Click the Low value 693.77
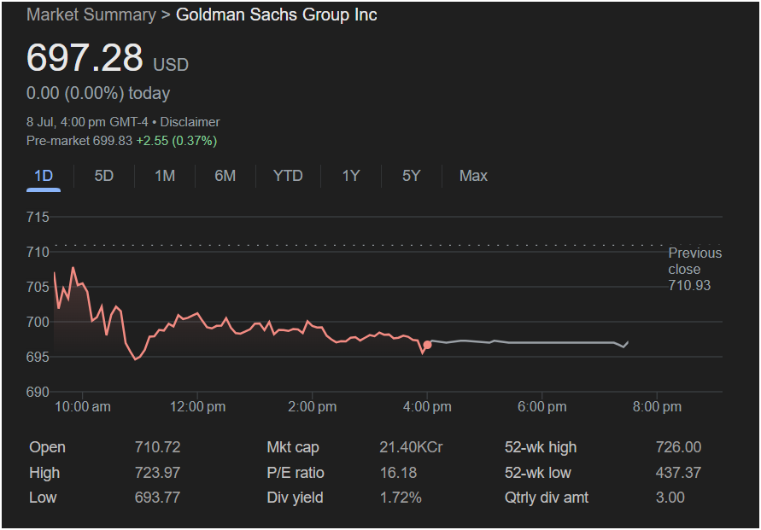Screen dimensions: 761x530 click(158, 497)
